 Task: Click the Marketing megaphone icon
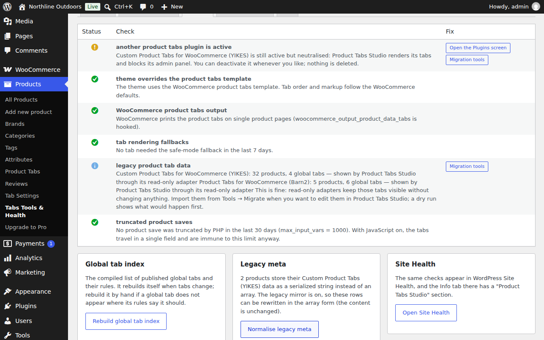[x=8, y=272]
